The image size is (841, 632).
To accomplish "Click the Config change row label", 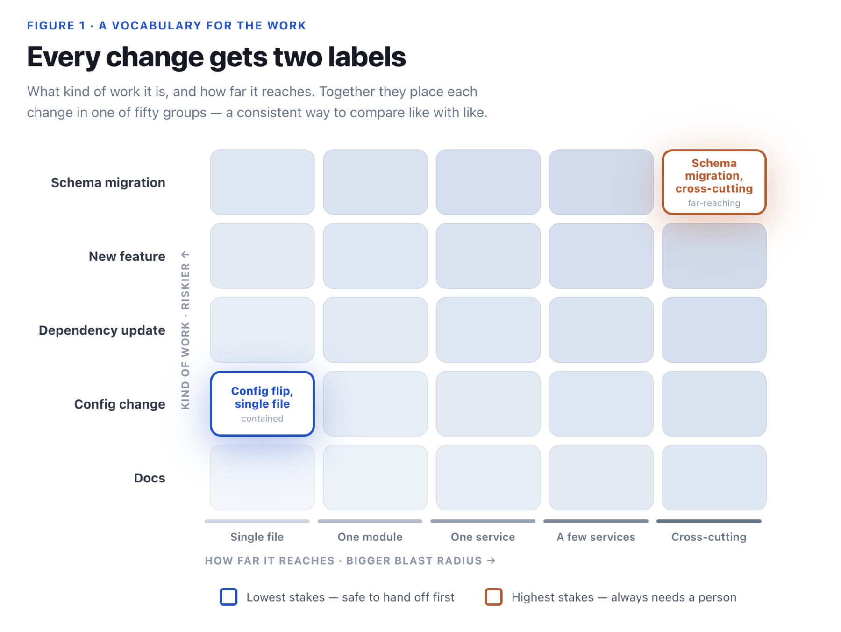I will (x=120, y=404).
